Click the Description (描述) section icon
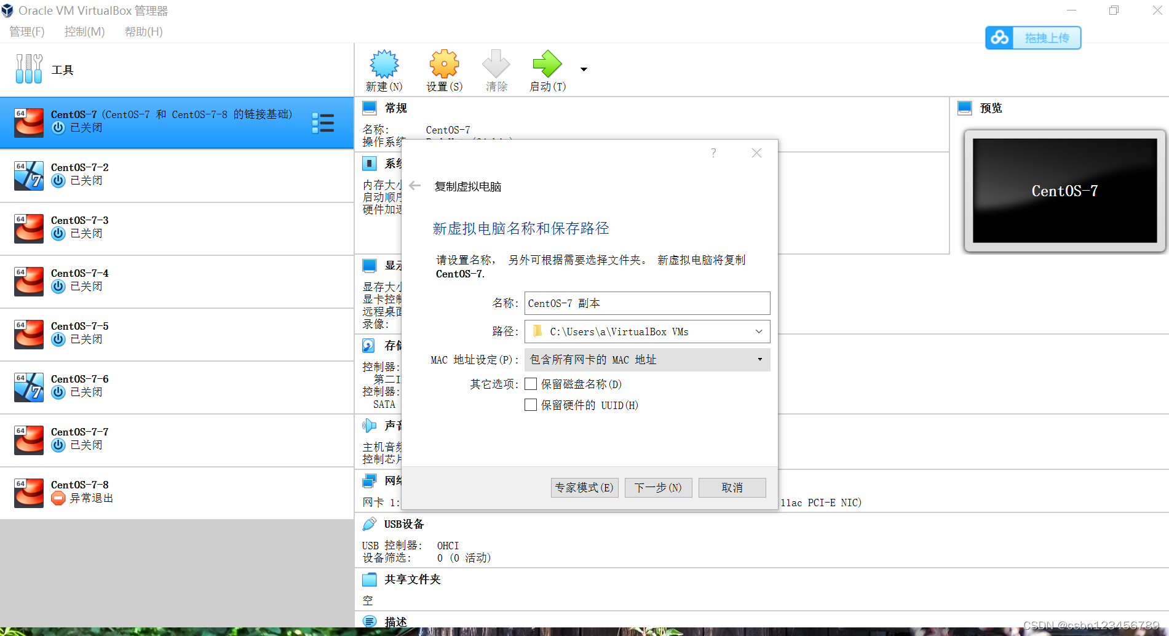This screenshot has width=1169, height=636. (370, 622)
